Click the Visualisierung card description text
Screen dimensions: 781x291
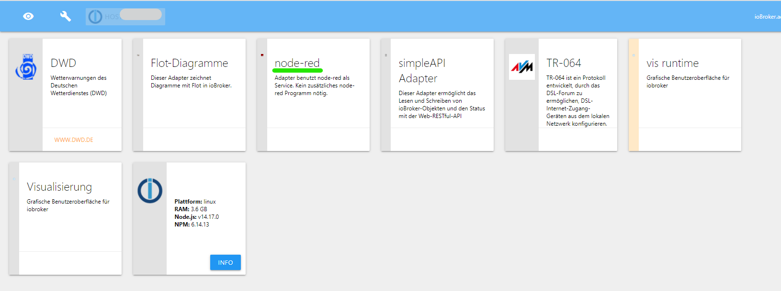(68, 205)
